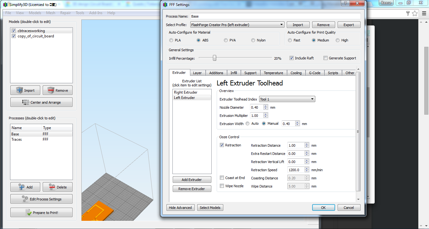Screen dimensions: 429x229
Task: Select High print quality
Action: tap(338, 40)
